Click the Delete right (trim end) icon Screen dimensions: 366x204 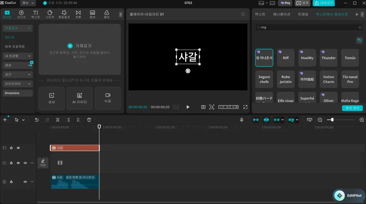pyautogui.click(x=78, y=120)
